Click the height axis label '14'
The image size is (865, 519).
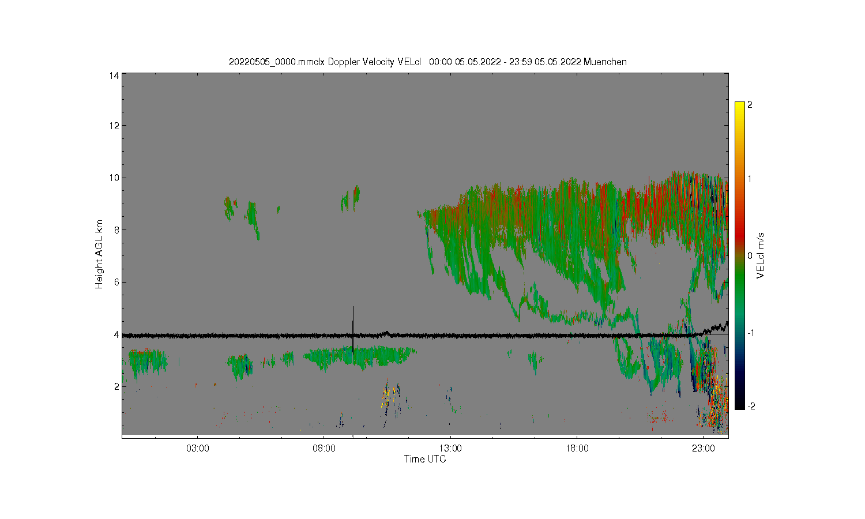pyautogui.click(x=114, y=76)
